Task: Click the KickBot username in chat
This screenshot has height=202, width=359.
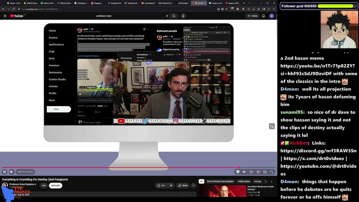Action: coord(299,143)
